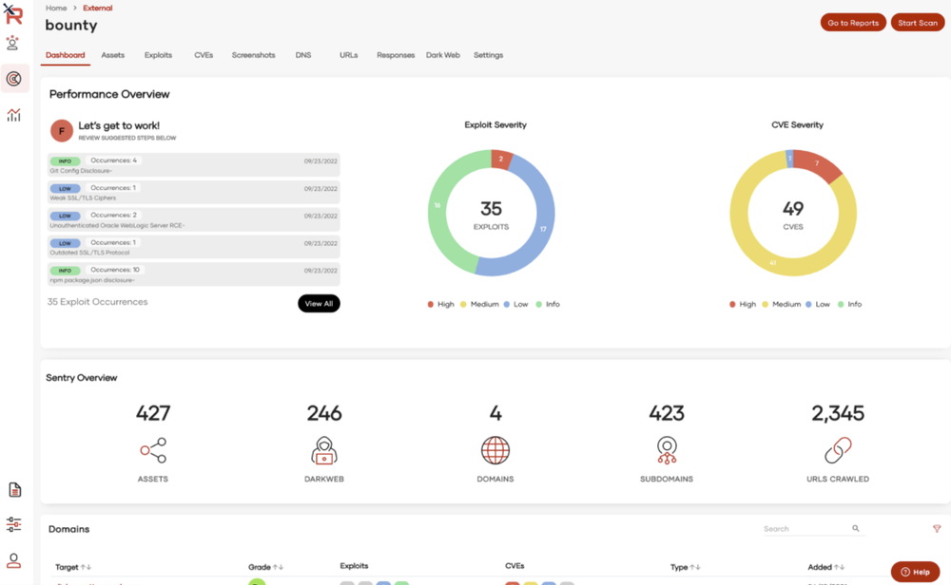Click the URLs Crawled chain-link icon
The width and height of the screenshot is (951, 585).
tap(838, 450)
